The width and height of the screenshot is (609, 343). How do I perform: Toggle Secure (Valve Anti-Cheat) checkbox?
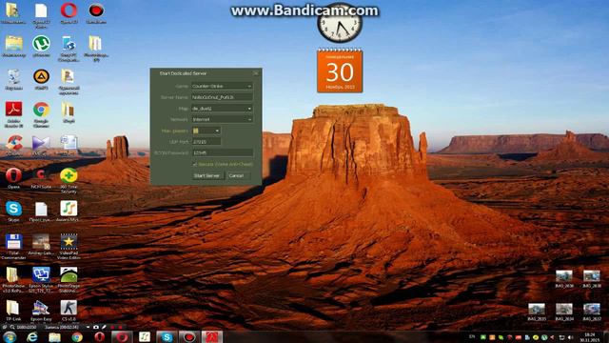click(x=195, y=165)
